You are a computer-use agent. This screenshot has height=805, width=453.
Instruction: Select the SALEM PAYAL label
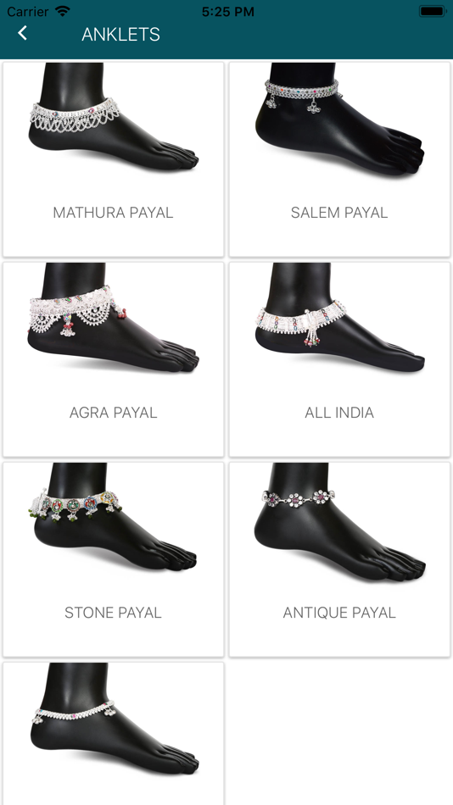(339, 213)
